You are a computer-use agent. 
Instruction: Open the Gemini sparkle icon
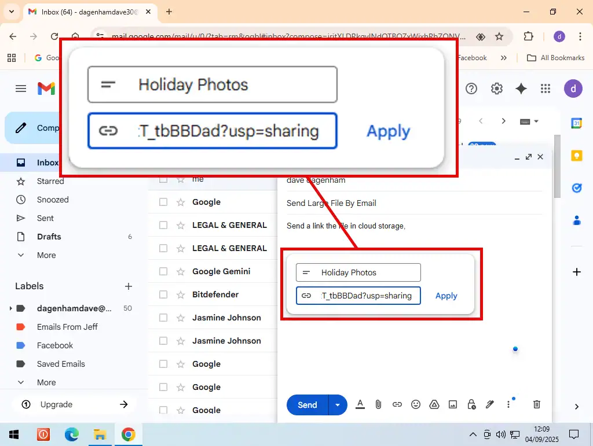tap(521, 89)
